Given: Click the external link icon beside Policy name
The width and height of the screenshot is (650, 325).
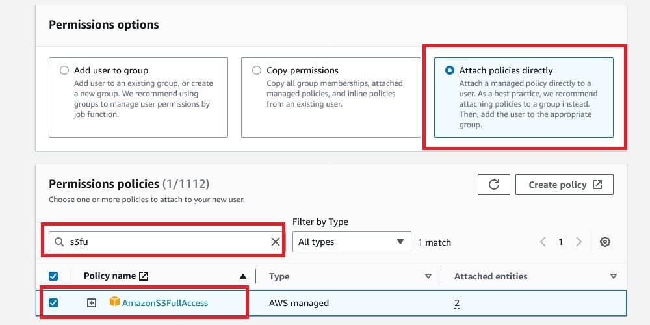Looking at the screenshot, I should point(144,276).
